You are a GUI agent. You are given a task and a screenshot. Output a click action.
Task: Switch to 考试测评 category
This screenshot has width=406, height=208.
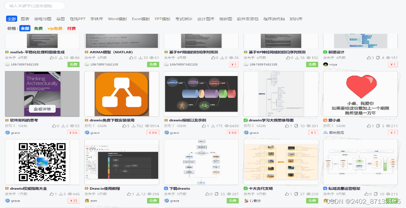click(184, 19)
